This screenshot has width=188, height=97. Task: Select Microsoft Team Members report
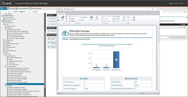[15, 75]
